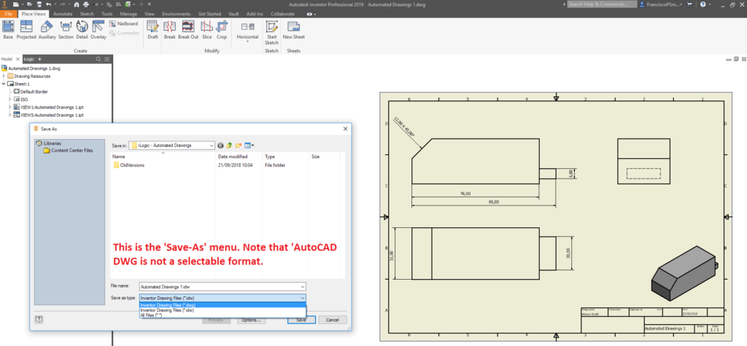Select the Default Border tree item
Image resolution: width=747 pixels, height=346 pixels.
[x=31, y=91]
